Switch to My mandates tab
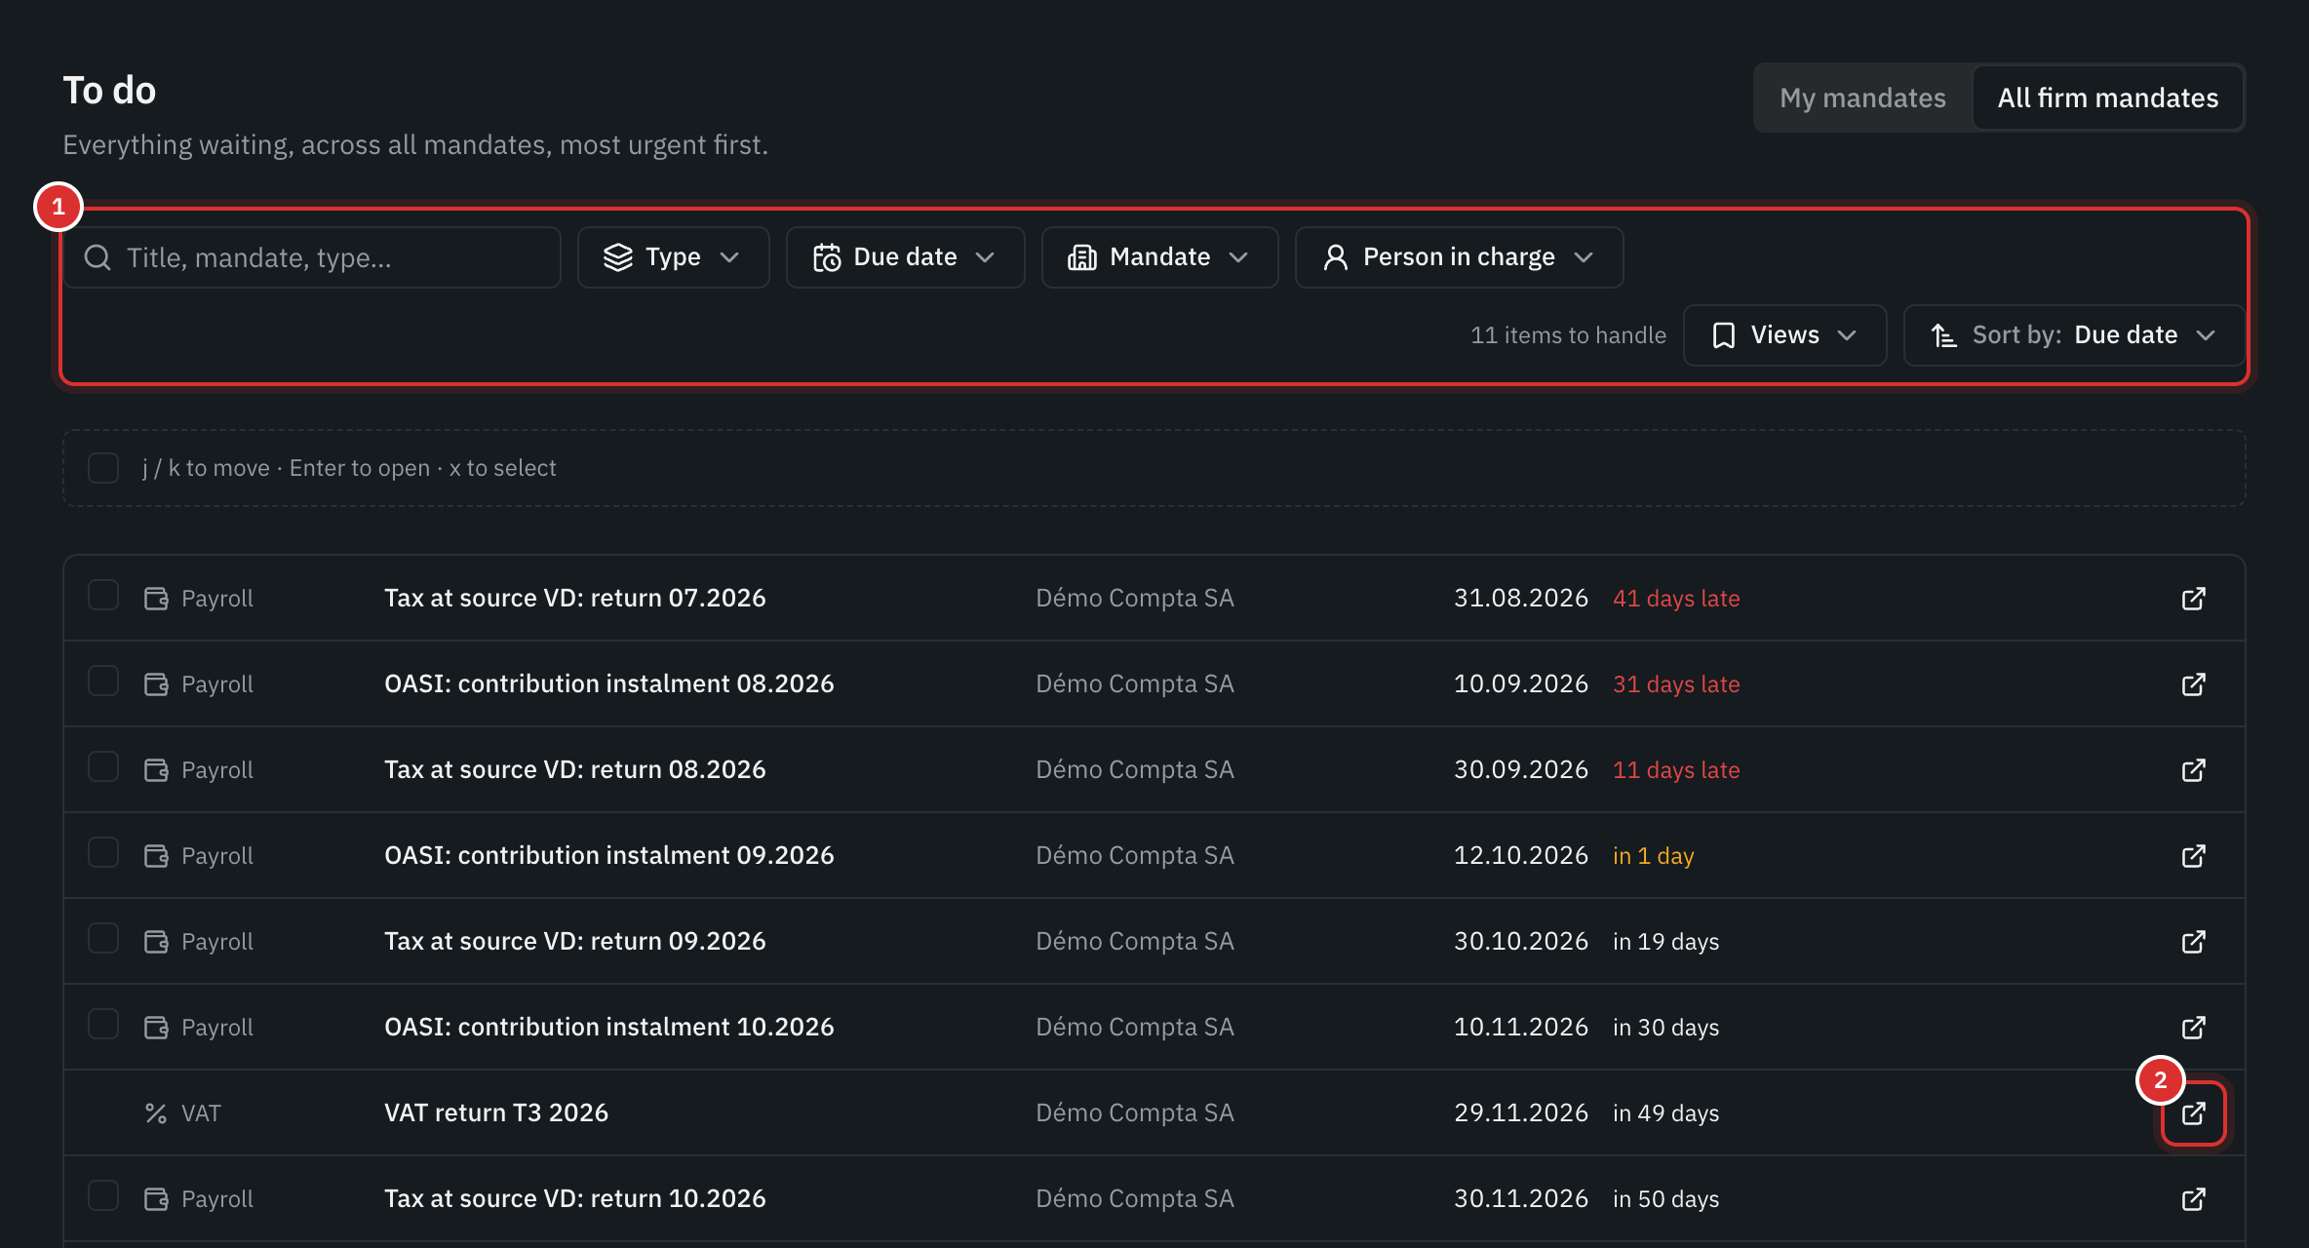The width and height of the screenshot is (2309, 1248). pos(1862,97)
